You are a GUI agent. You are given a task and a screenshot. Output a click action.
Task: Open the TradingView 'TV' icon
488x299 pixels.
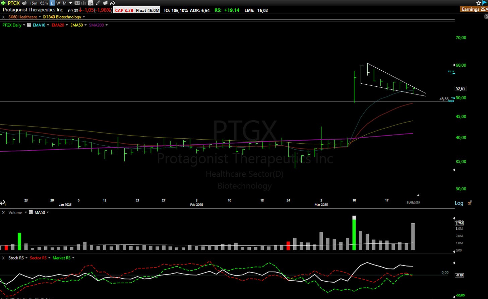click(x=77, y=3)
